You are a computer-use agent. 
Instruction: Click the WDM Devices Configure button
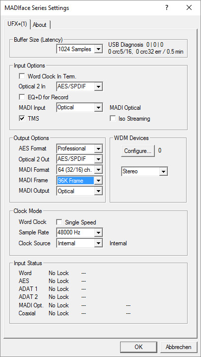137,151
